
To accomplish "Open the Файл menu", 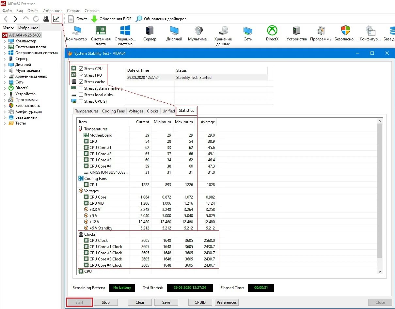I will (7, 11).
